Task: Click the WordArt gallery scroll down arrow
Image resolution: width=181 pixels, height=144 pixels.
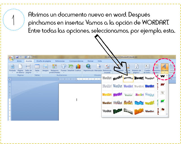Action: tap(167, 114)
